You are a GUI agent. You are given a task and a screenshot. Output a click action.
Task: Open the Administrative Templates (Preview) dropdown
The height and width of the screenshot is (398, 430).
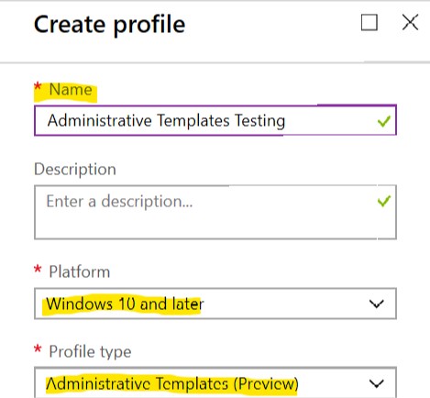(215, 382)
